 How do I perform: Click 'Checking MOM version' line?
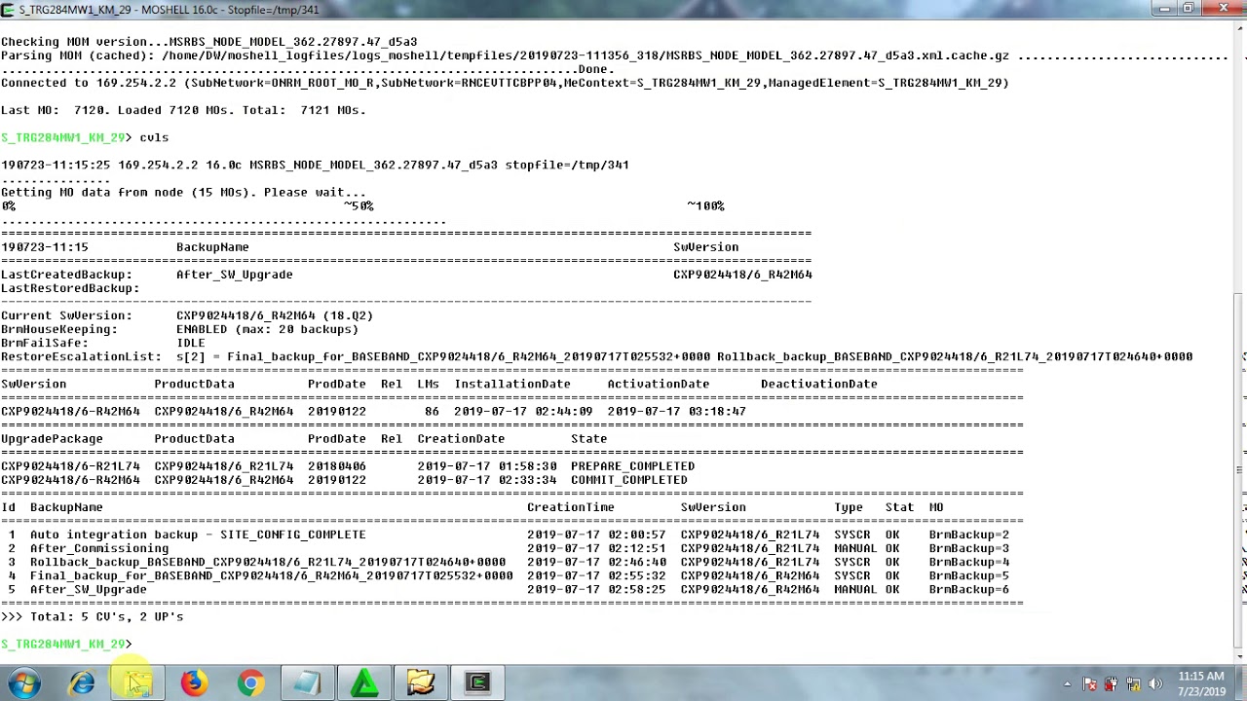coord(208,42)
